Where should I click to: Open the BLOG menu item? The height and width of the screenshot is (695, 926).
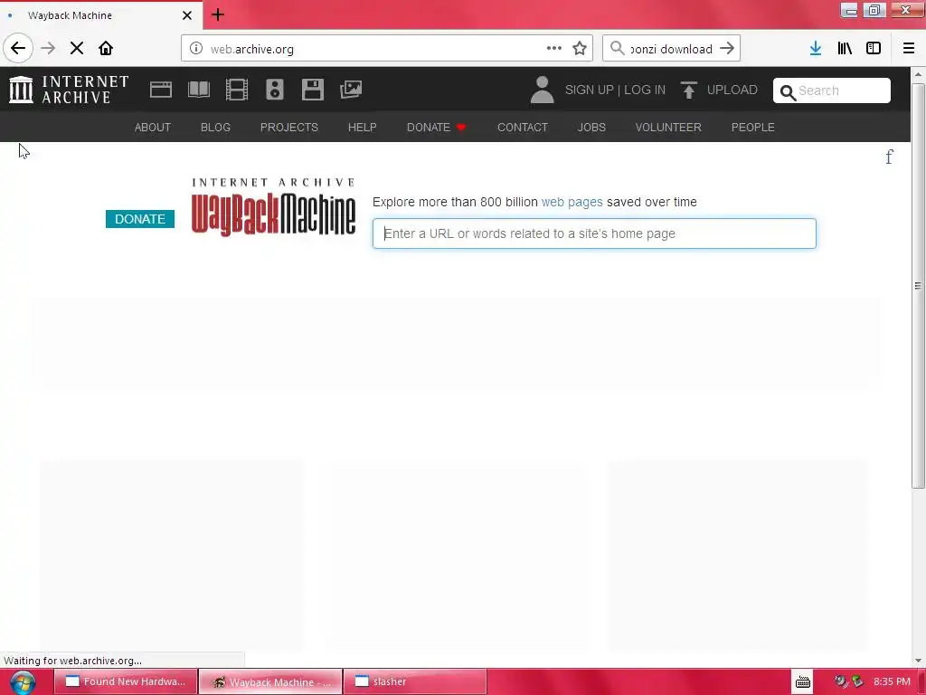pos(215,127)
